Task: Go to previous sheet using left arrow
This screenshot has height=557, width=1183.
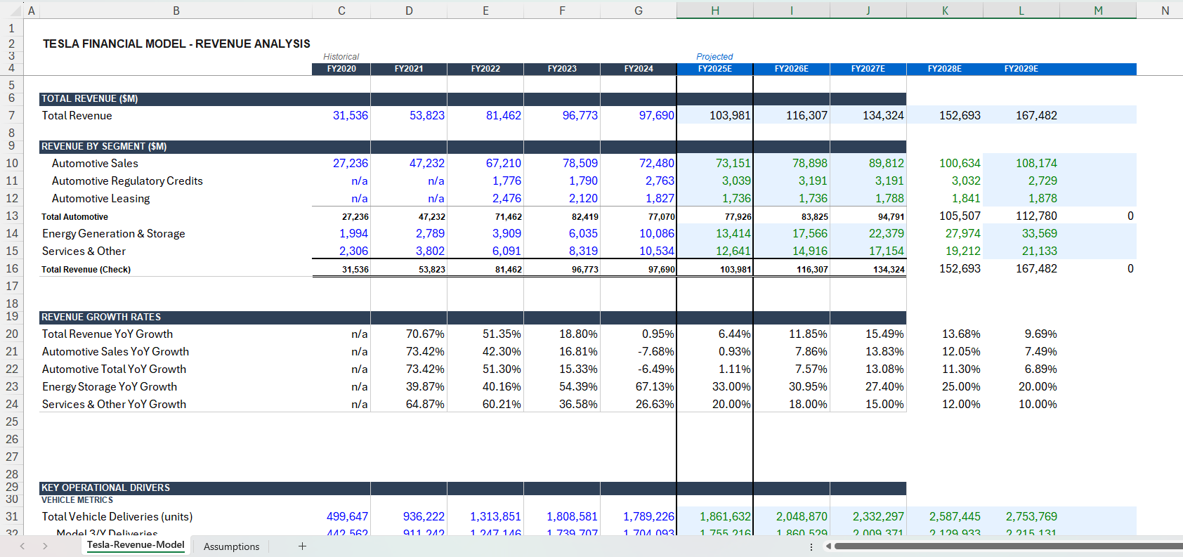Action: coord(22,546)
